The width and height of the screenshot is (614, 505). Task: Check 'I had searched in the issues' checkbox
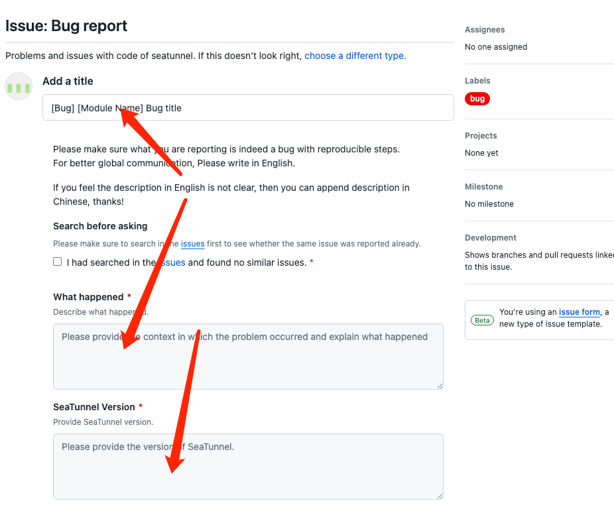[x=58, y=262]
